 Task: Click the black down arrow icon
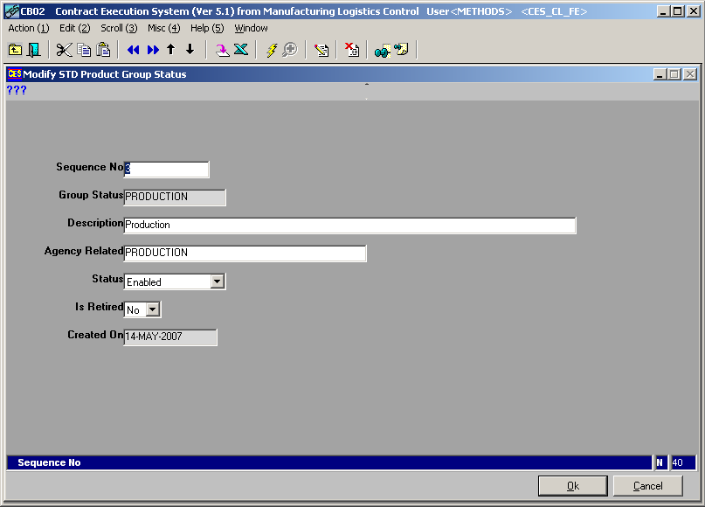coord(190,51)
